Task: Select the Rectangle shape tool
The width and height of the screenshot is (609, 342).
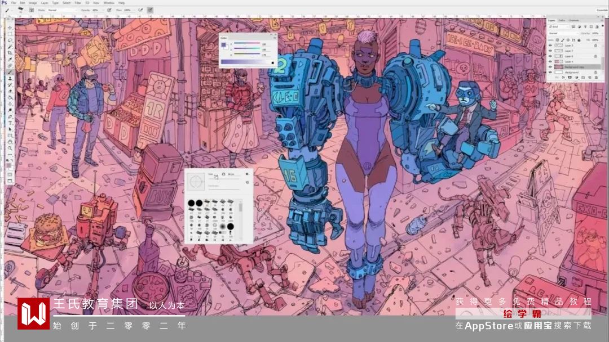Action: pos(10,136)
